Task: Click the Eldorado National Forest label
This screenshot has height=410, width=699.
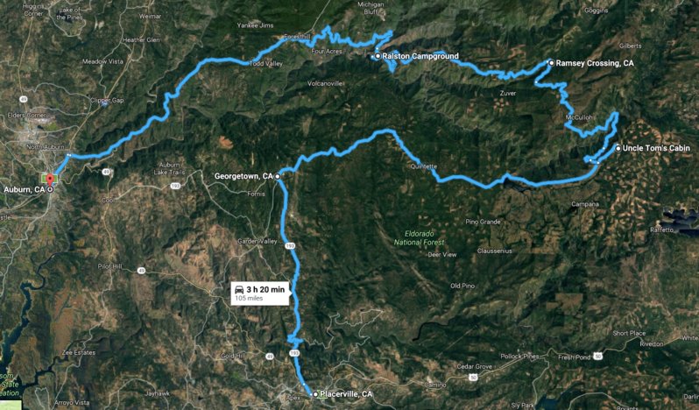Action: pos(419,238)
